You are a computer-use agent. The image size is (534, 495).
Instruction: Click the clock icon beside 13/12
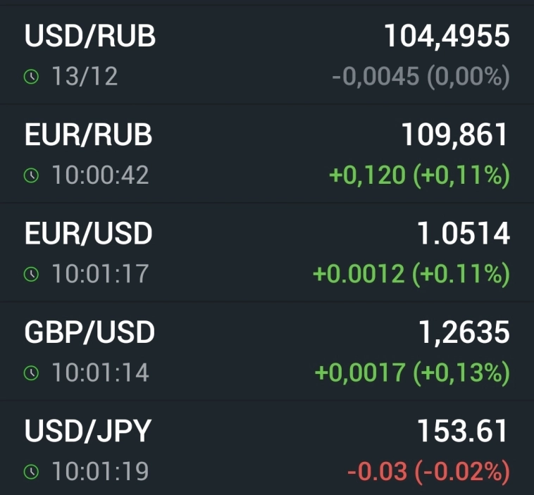[x=31, y=77]
